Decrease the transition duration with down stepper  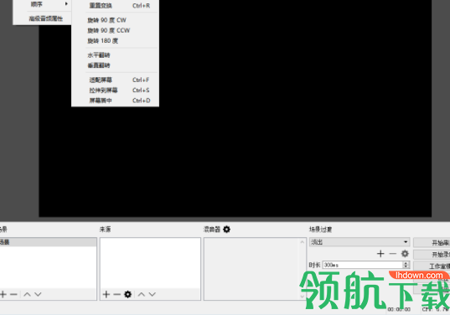(x=406, y=266)
